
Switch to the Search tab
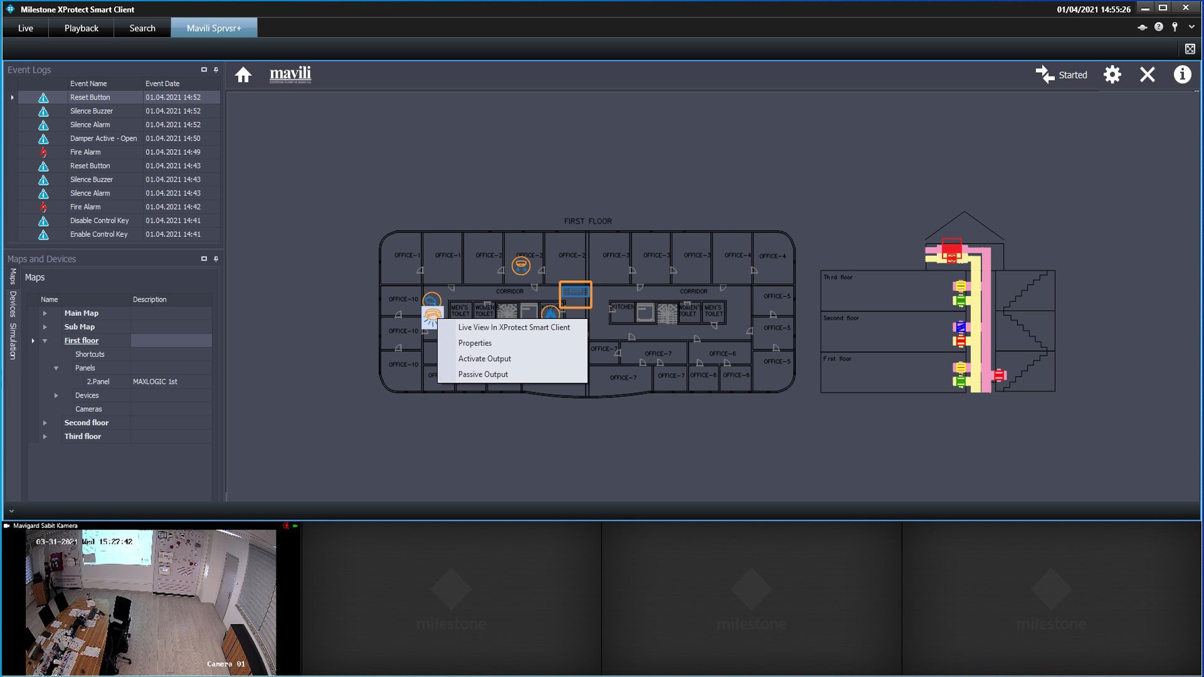(x=142, y=28)
